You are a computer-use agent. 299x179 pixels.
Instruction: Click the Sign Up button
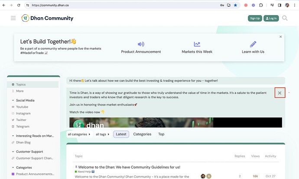tap(255, 18)
